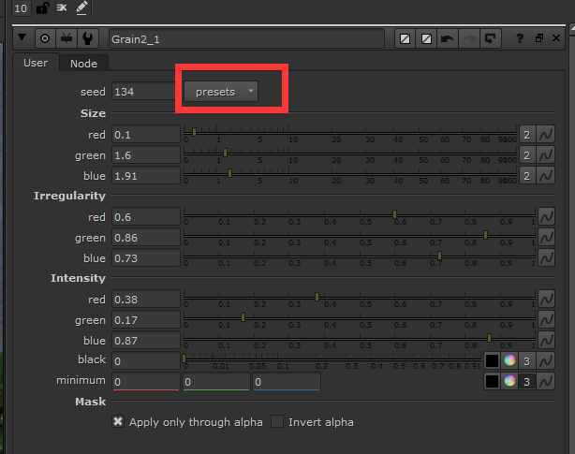Click the revert panel icon
575x454 pixels.
pos(491,38)
